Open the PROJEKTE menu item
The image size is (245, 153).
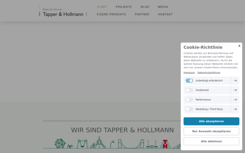click(x=124, y=7)
